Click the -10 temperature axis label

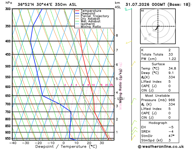pyautogui.click(x=51, y=143)
